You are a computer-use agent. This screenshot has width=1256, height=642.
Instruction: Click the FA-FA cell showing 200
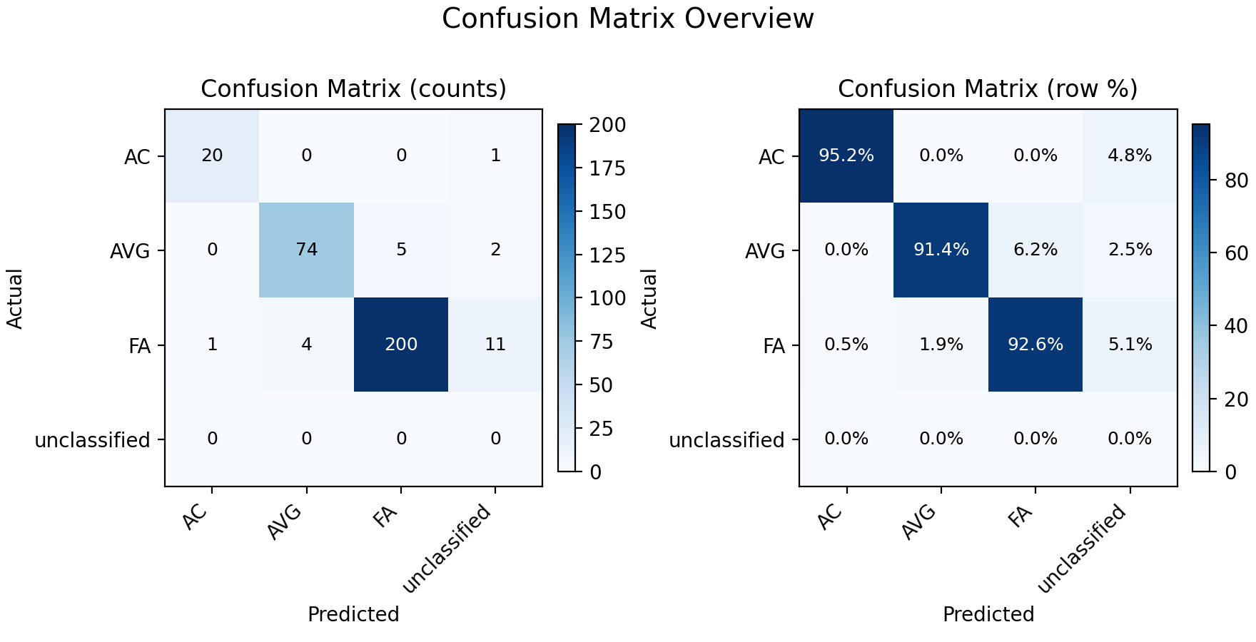click(x=401, y=345)
